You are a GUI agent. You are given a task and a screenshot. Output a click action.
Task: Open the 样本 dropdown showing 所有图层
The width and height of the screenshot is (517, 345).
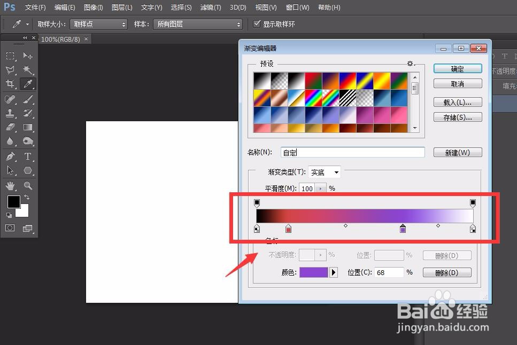198,24
